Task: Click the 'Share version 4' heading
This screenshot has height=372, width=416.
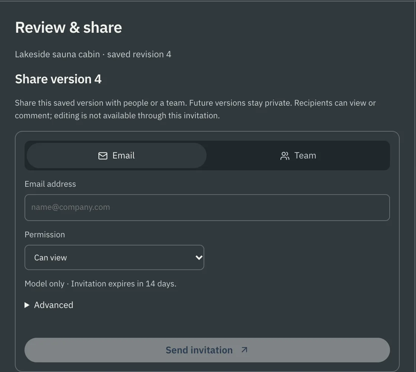Action: coord(58,79)
